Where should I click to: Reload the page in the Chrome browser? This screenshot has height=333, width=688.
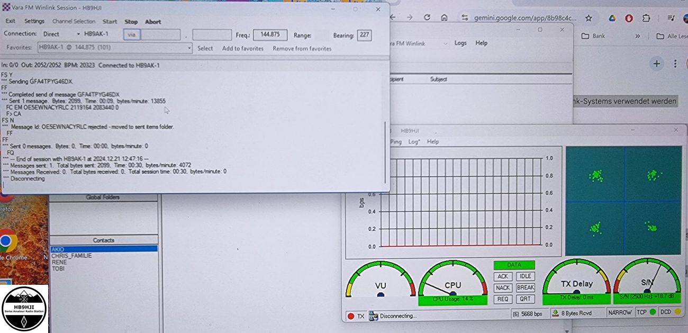pyautogui.click(x=427, y=17)
